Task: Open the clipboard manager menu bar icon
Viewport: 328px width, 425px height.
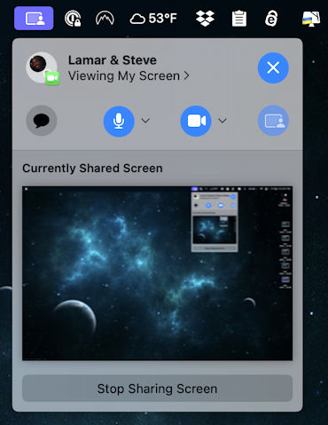Action: pyautogui.click(x=239, y=19)
